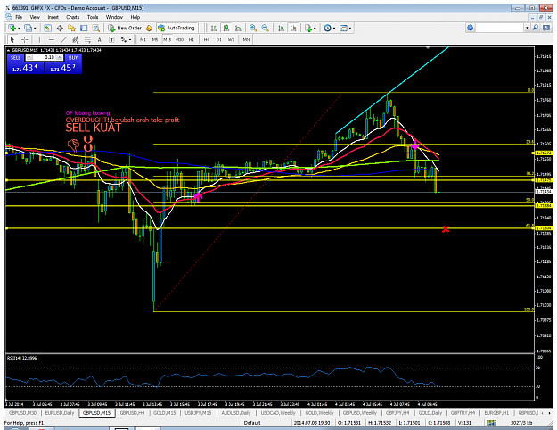Select the cursor arrow tool

click(x=12, y=40)
